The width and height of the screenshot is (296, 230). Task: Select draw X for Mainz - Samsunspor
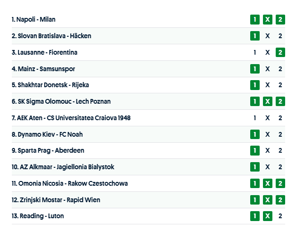[x=267, y=69]
